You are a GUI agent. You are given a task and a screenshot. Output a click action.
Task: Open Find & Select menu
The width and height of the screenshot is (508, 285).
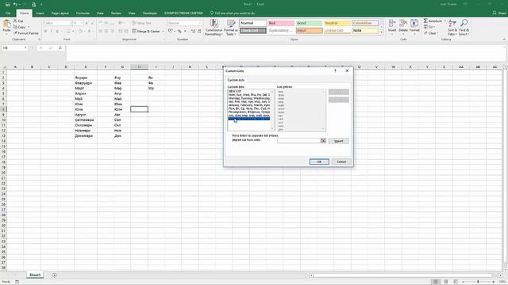coord(464,28)
